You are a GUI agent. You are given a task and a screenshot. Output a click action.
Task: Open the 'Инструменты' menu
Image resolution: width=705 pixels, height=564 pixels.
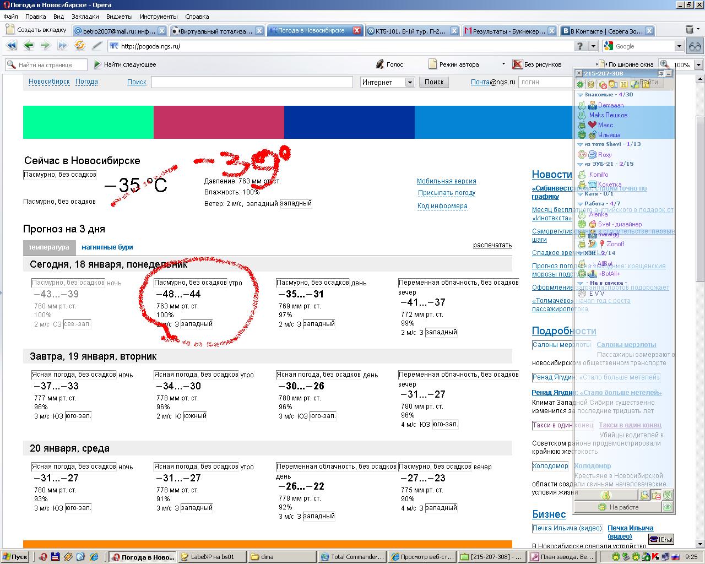pos(159,17)
